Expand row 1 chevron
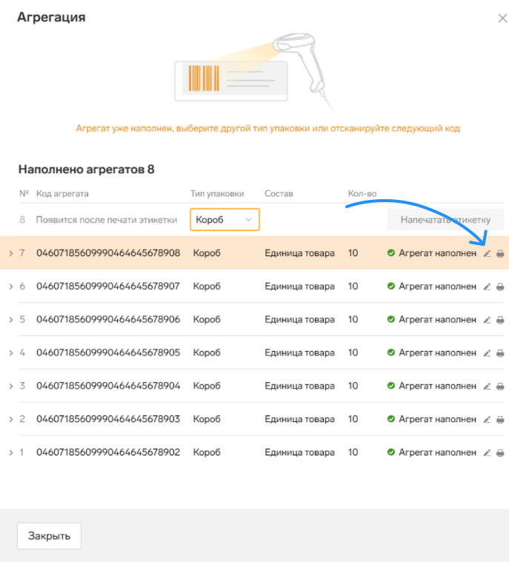The image size is (509, 562). [x=11, y=452]
